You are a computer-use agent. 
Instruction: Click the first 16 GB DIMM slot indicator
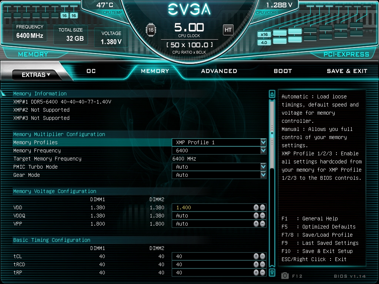64,16
